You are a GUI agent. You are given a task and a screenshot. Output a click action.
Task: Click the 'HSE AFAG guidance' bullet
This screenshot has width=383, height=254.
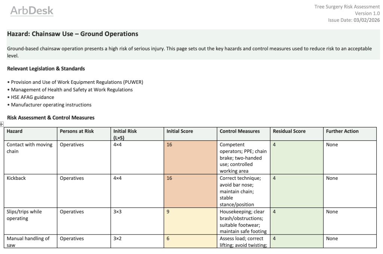pyautogui.click(x=32, y=97)
